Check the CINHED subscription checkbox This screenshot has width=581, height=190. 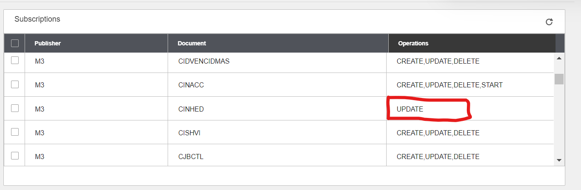(x=15, y=108)
